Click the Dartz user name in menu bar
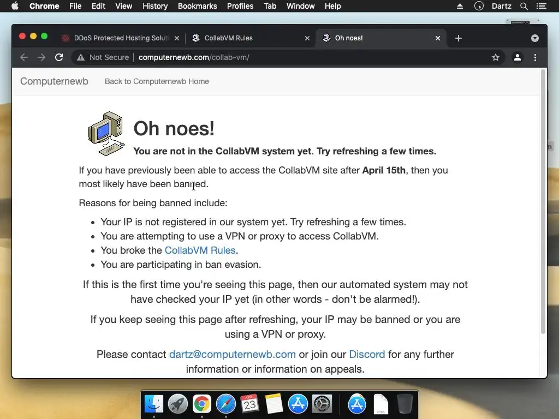Screen dimensions: 559x419 pos(501,6)
